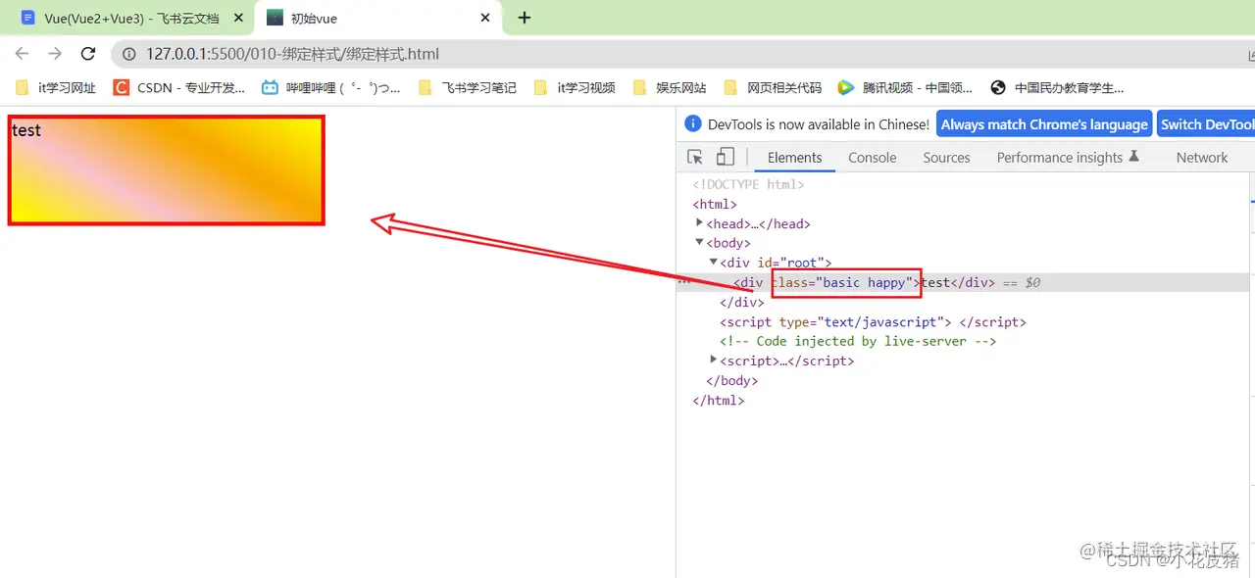Select the closing </body> tag line
Image resolution: width=1255 pixels, height=578 pixels.
[x=731, y=380]
